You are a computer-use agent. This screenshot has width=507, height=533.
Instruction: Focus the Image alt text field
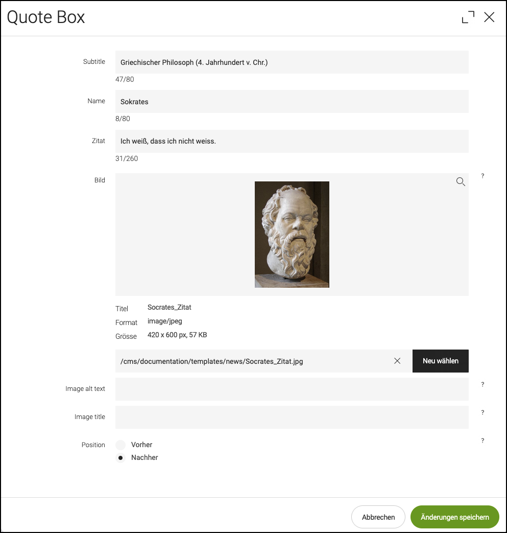[x=292, y=389]
